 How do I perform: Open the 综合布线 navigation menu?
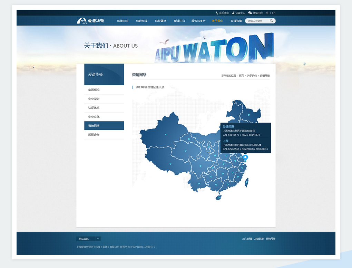pos(141,21)
